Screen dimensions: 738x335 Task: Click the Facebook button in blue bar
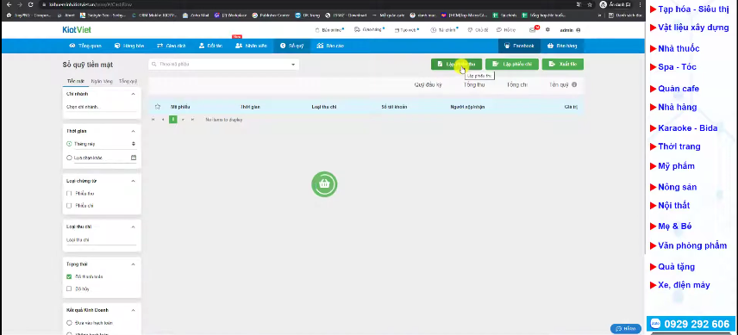coord(519,46)
